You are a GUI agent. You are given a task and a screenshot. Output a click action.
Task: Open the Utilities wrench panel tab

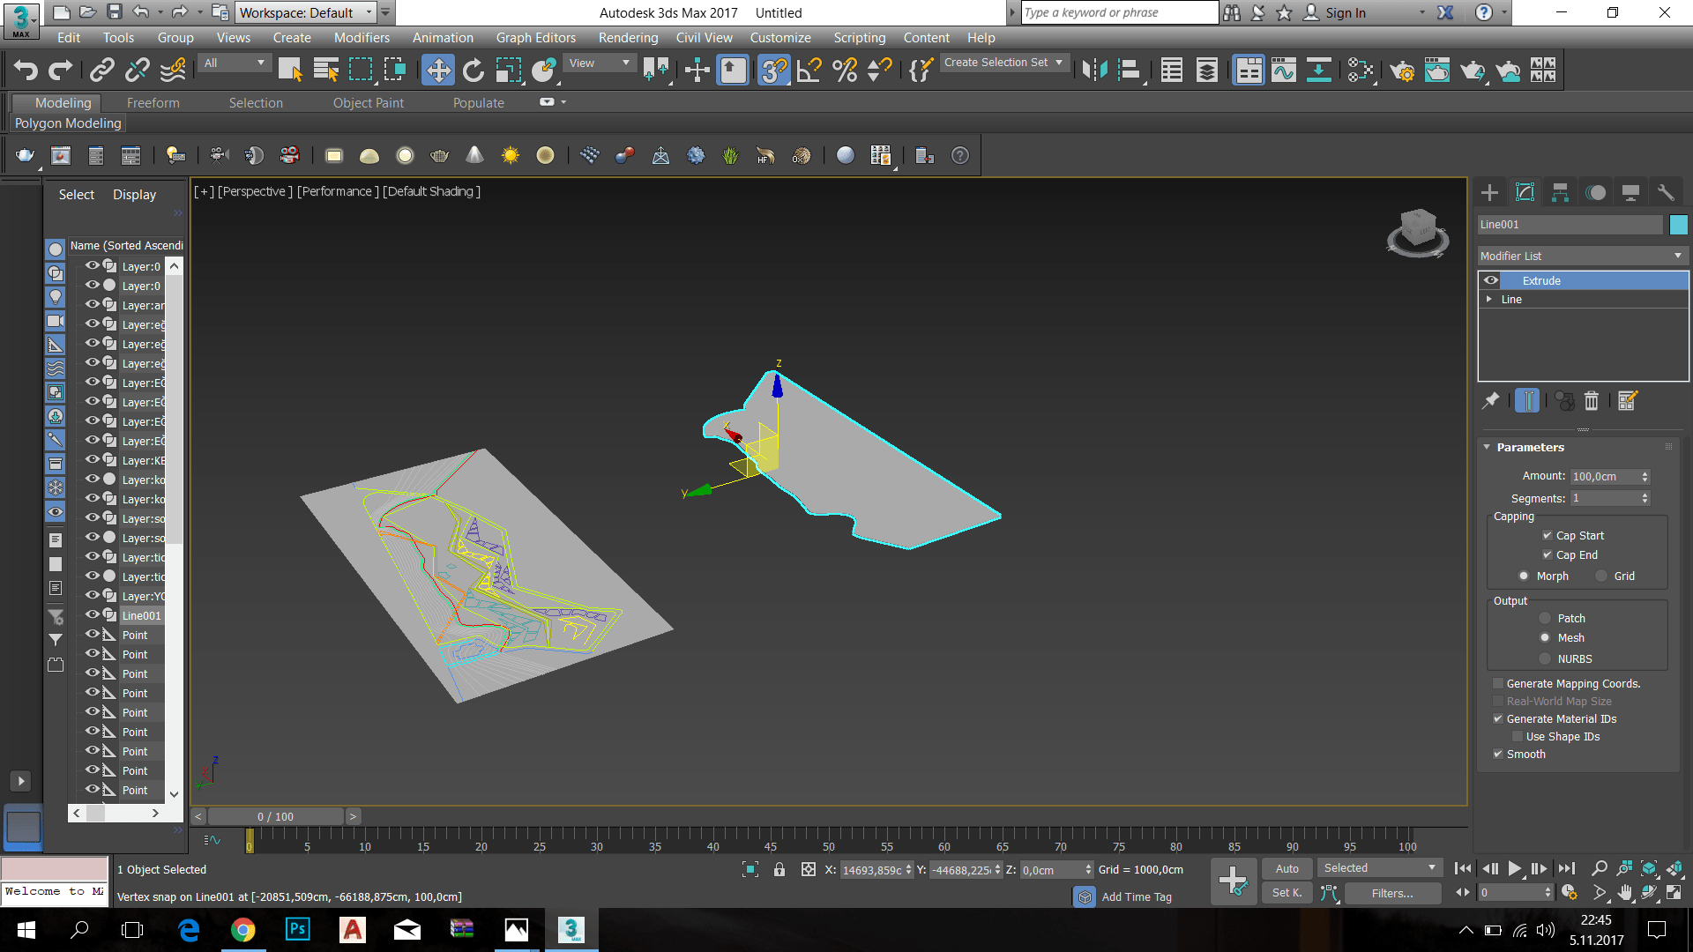tap(1666, 193)
